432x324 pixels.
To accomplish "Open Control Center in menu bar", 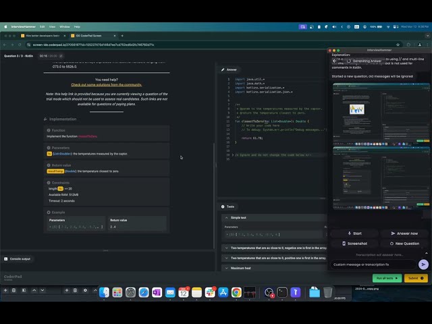I will click(x=396, y=27).
